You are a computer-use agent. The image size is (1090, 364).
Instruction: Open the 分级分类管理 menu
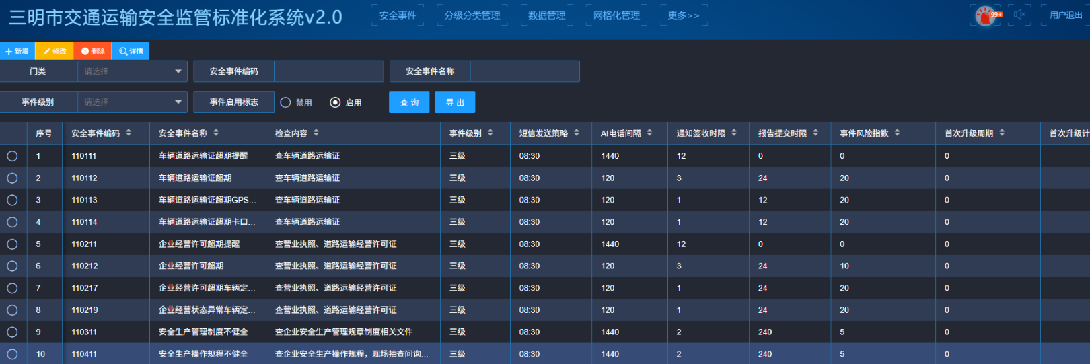point(472,15)
